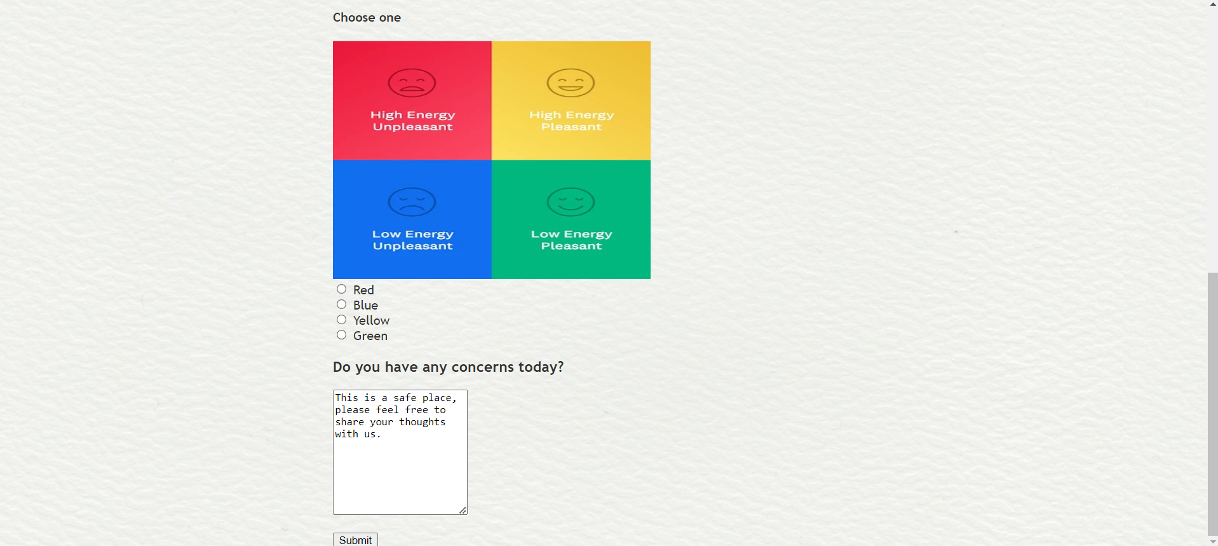The height and width of the screenshot is (546, 1218).
Task: Select the Yellow radio button
Action: [x=341, y=320]
